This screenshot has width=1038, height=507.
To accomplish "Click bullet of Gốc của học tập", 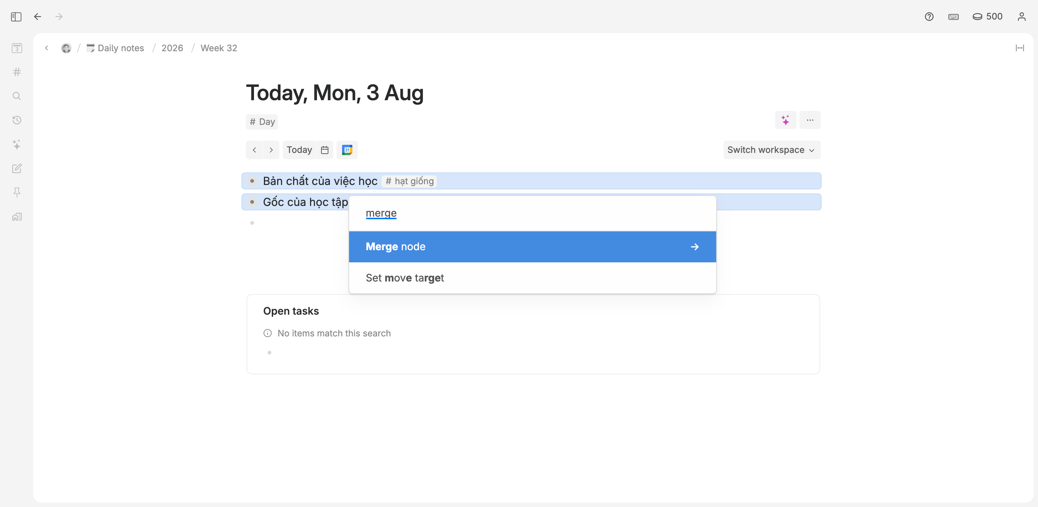I will [252, 202].
